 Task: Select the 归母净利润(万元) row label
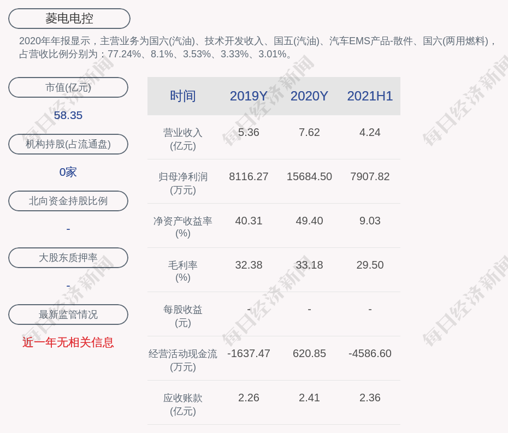(182, 183)
